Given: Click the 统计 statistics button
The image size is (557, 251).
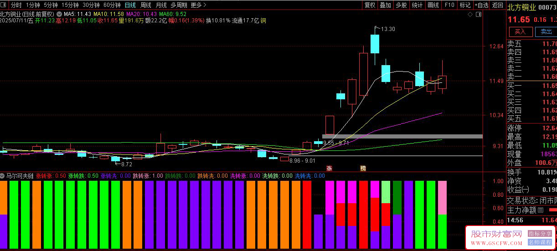Looking at the screenshot, I should [x=417, y=5].
